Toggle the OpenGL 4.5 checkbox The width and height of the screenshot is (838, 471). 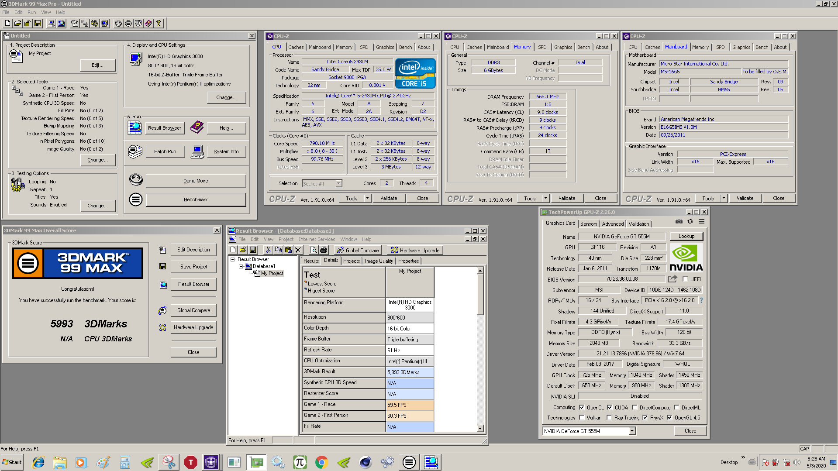pyautogui.click(x=669, y=417)
